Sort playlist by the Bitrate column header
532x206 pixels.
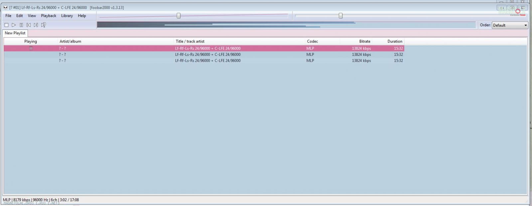coord(364,42)
